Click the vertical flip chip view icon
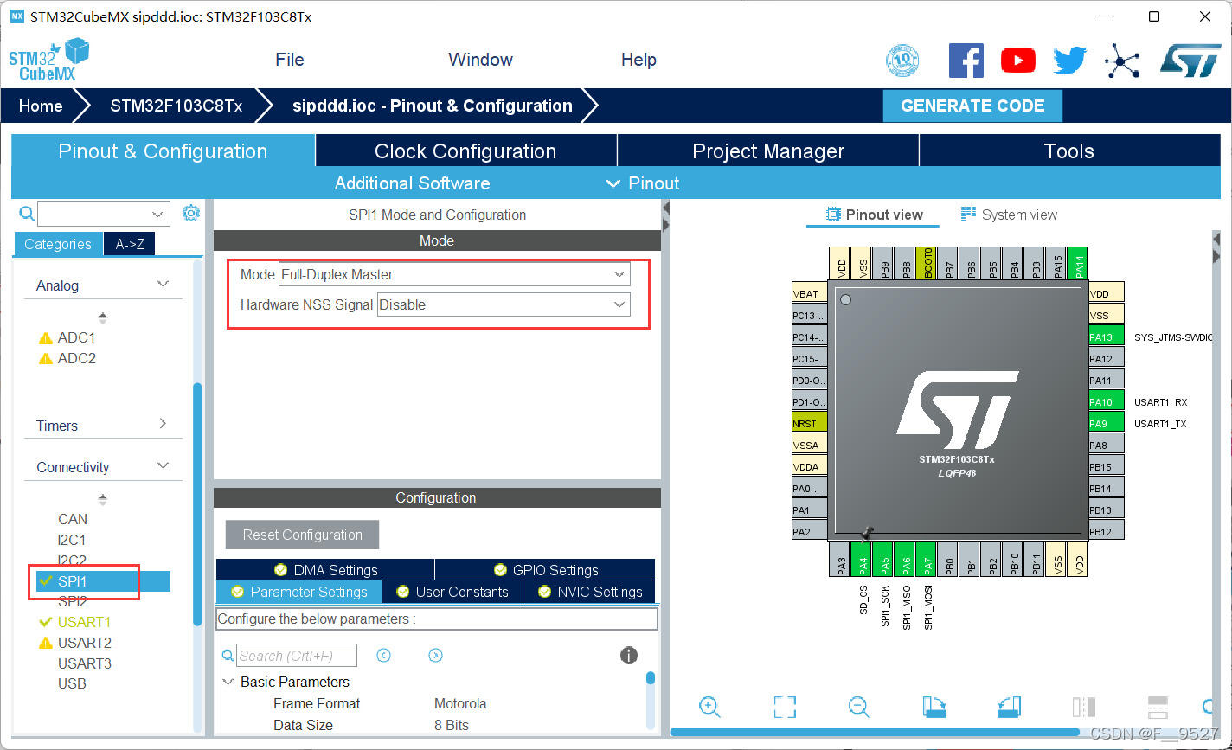Viewport: 1232px width, 750px height. pyautogui.click(x=1084, y=707)
